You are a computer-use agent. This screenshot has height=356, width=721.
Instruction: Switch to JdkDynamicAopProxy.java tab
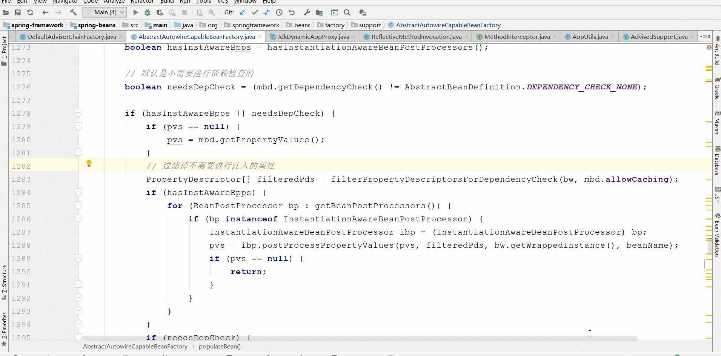[x=313, y=37]
